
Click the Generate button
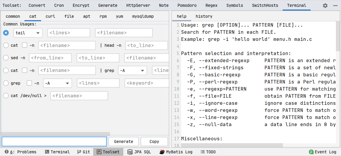[124, 141]
